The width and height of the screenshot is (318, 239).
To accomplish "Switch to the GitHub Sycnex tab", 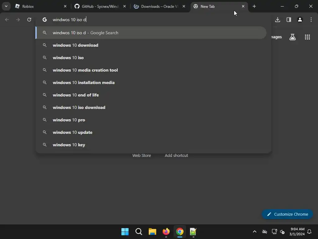I will coord(100,6).
